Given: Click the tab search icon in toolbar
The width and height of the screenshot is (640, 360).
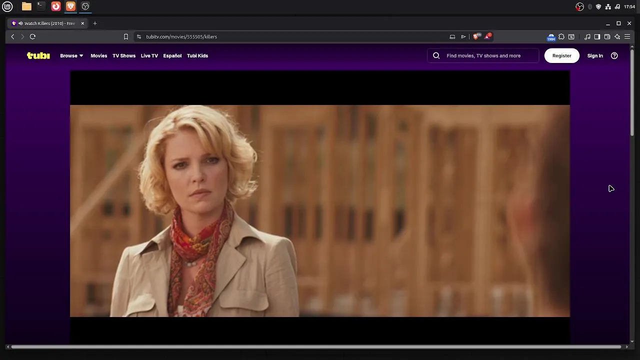Looking at the screenshot, I should coord(571,36).
